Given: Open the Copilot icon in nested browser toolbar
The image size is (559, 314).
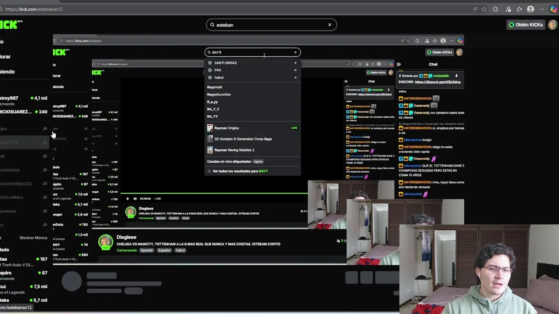Looking at the screenshot, I should tap(460, 41).
